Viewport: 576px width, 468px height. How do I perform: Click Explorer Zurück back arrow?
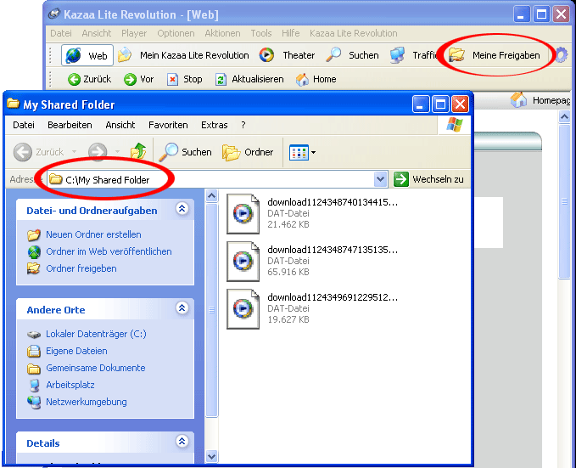(x=38, y=152)
